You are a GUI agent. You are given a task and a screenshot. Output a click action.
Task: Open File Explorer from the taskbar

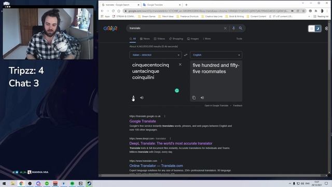[12, 183]
